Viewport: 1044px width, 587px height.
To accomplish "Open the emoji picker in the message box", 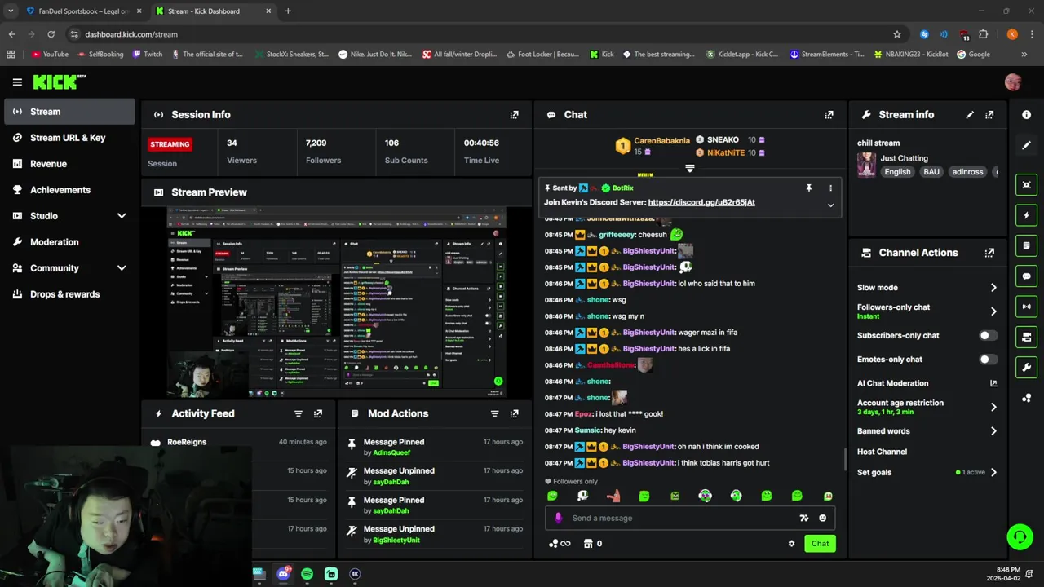I will [822, 518].
